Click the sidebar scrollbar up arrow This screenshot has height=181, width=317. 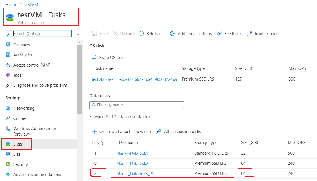coord(80,43)
